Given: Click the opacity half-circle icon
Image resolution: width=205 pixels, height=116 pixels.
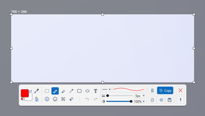Looking at the screenshot, I should (x=103, y=101).
